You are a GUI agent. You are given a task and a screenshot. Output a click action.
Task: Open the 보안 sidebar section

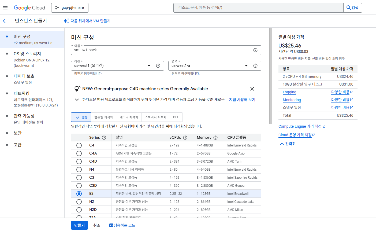click(32, 133)
